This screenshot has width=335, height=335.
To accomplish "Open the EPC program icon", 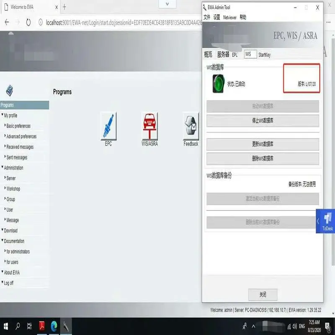I will [108, 126].
